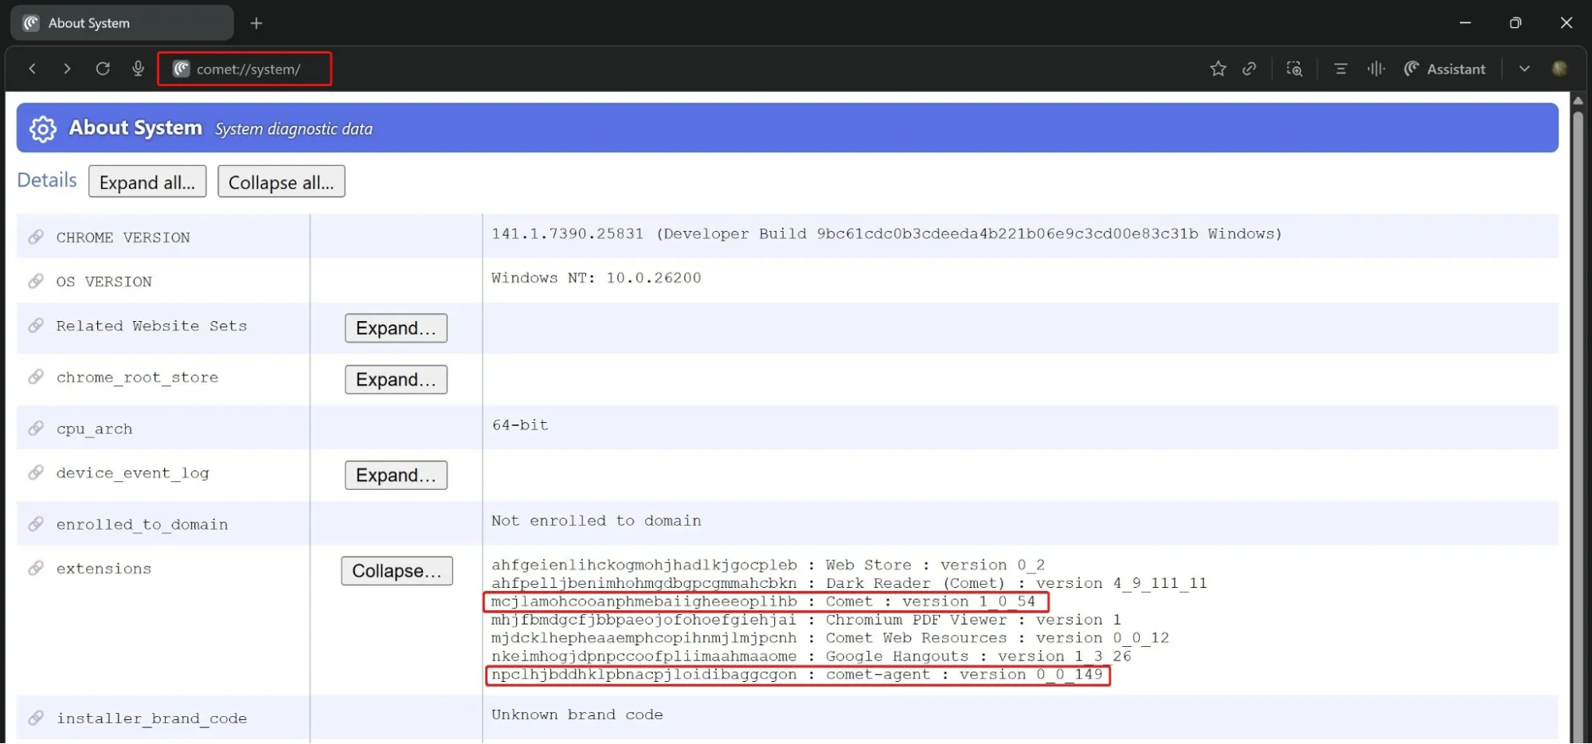1592x744 pixels.
Task: Click the browser back arrow
Action: pos(32,69)
